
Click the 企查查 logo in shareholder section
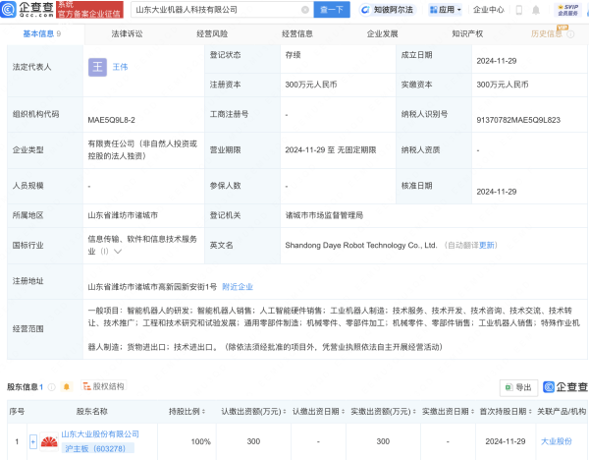565,386
